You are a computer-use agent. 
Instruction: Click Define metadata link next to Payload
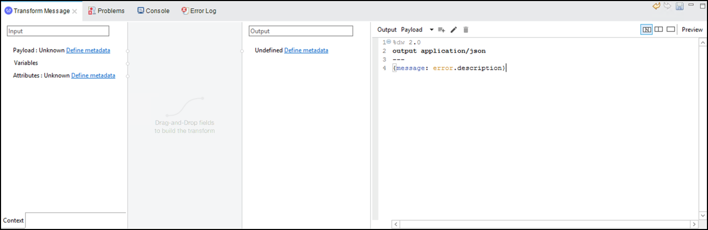point(88,50)
